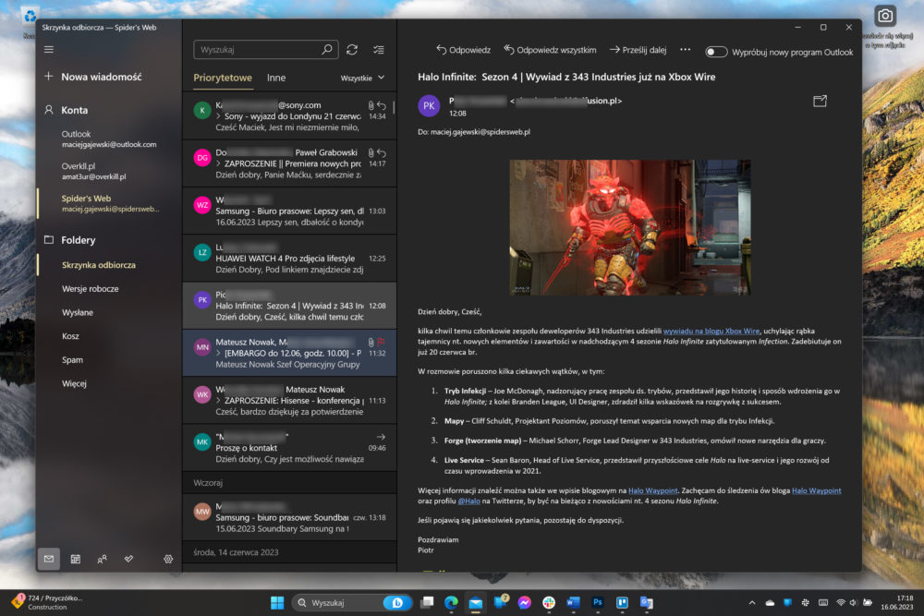Open Slack from the taskbar
924x616 pixels.
(x=549, y=602)
